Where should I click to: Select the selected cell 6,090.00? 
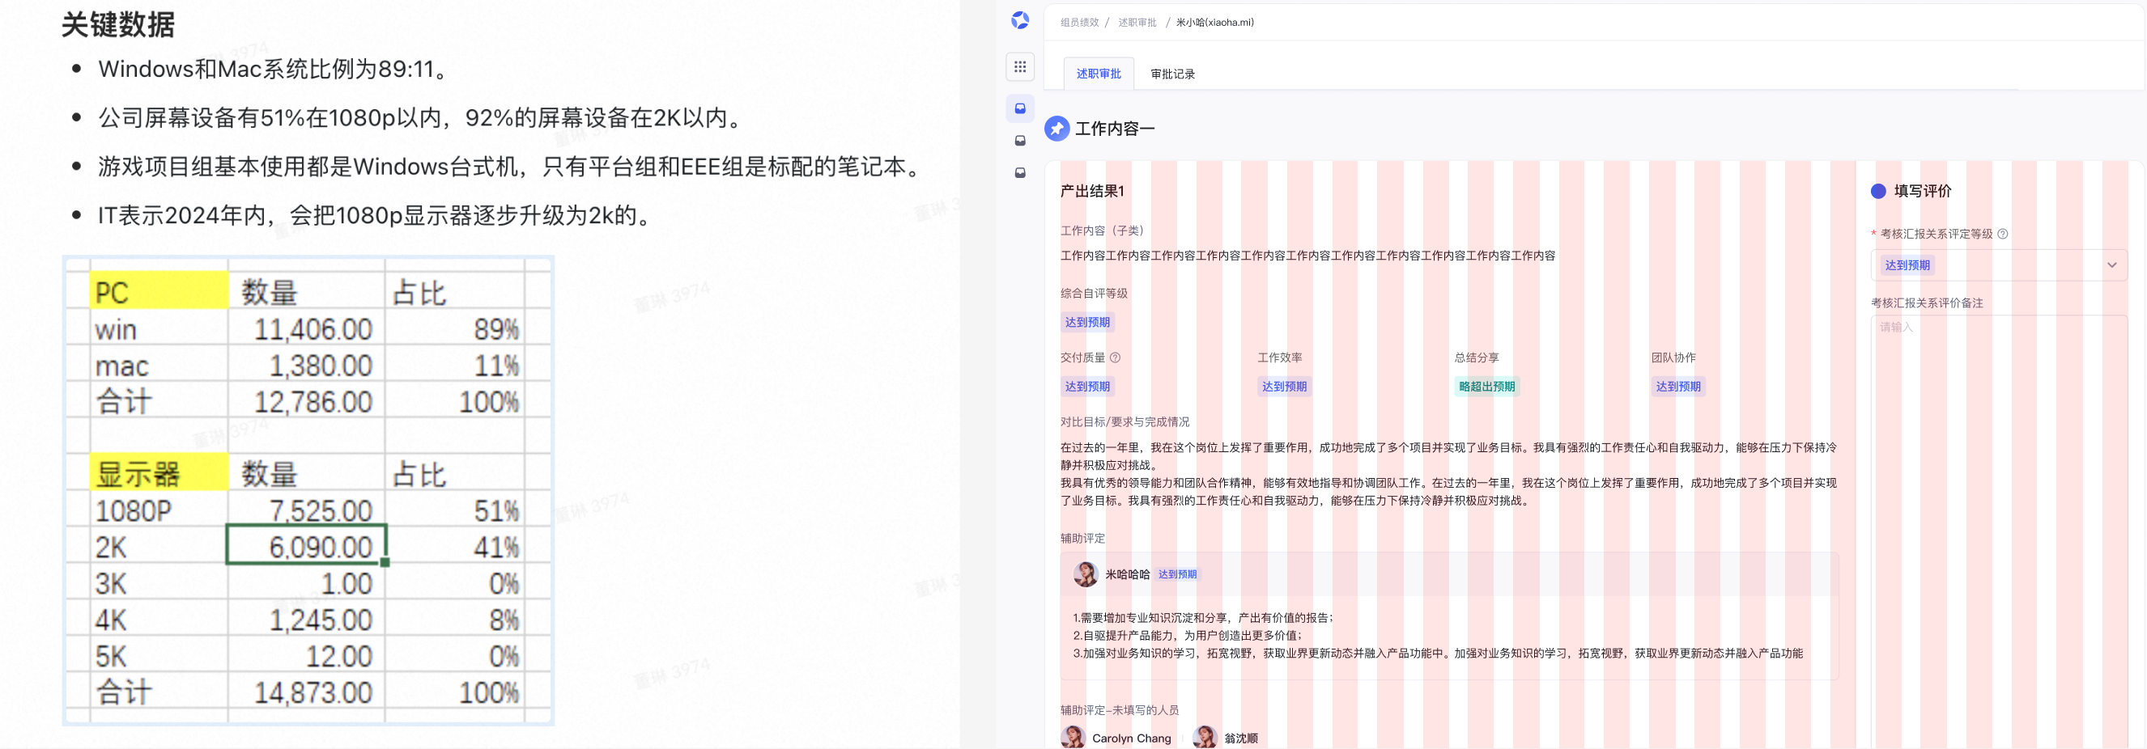pos(306,545)
